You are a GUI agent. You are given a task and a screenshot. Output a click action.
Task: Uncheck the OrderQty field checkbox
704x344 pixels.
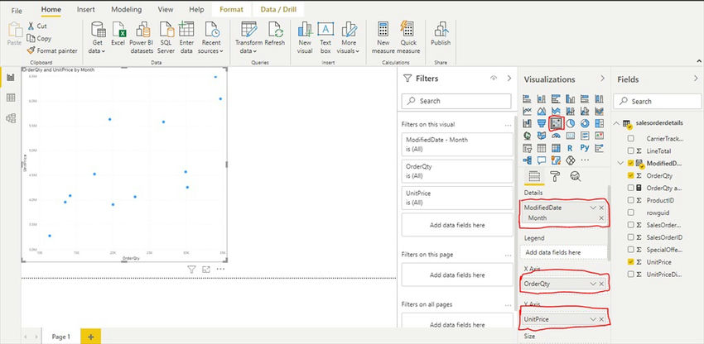click(631, 176)
